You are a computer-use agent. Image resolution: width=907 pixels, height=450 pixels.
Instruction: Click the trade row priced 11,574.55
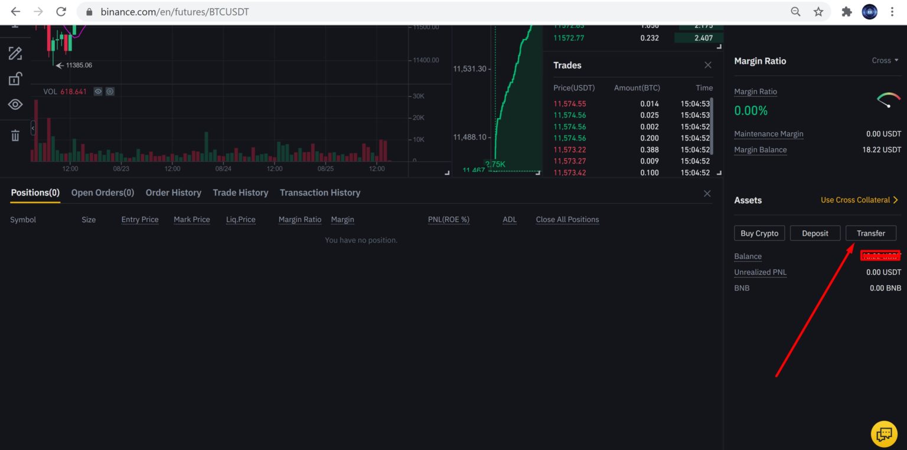(632, 104)
